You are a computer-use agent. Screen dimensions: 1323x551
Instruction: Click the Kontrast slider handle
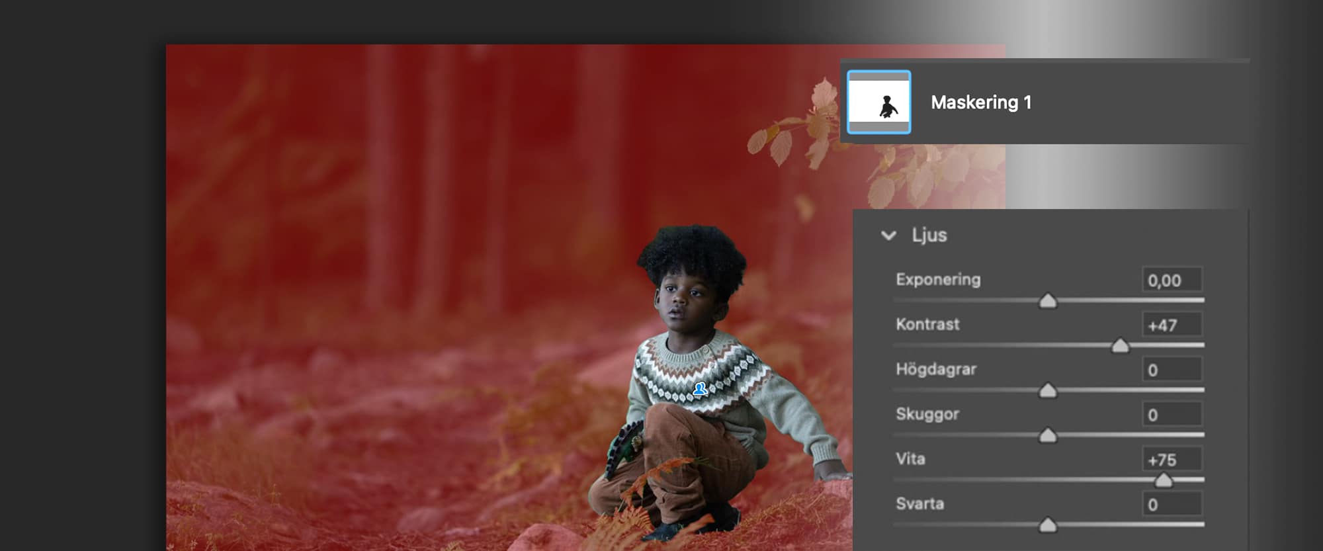(1120, 346)
